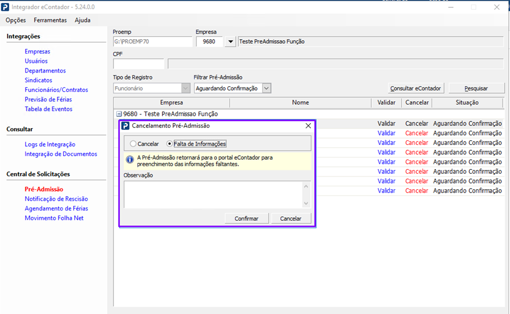Click the Nome column header
The width and height of the screenshot is (510, 314).
(x=300, y=102)
